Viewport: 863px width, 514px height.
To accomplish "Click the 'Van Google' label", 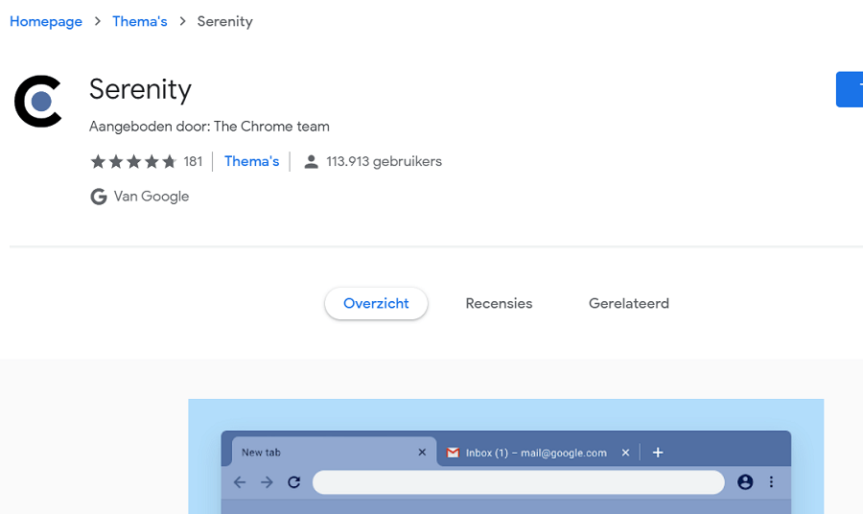I will pos(152,197).
